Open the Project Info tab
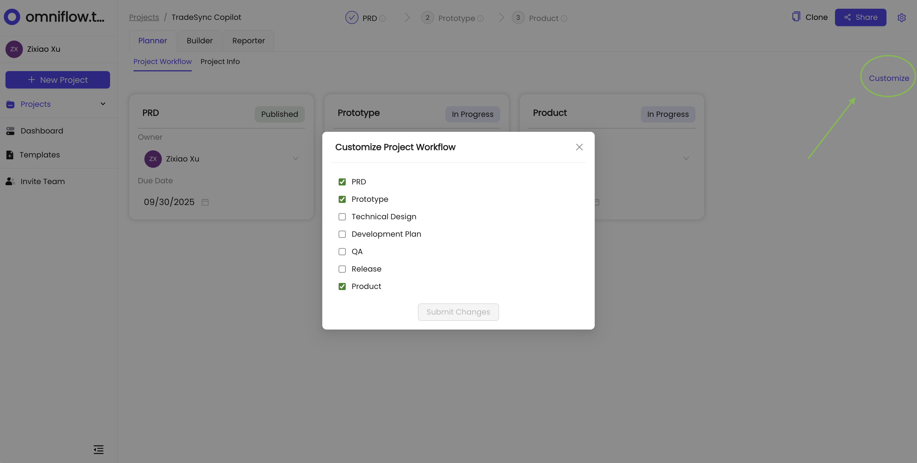The height and width of the screenshot is (463, 917). pyautogui.click(x=220, y=62)
